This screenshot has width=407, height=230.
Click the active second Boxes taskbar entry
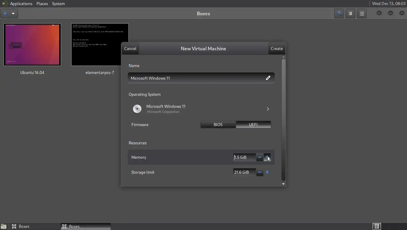(86, 226)
